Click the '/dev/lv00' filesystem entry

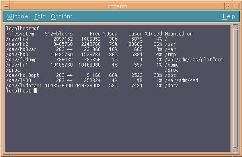pyautogui.click(x=19, y=80)
